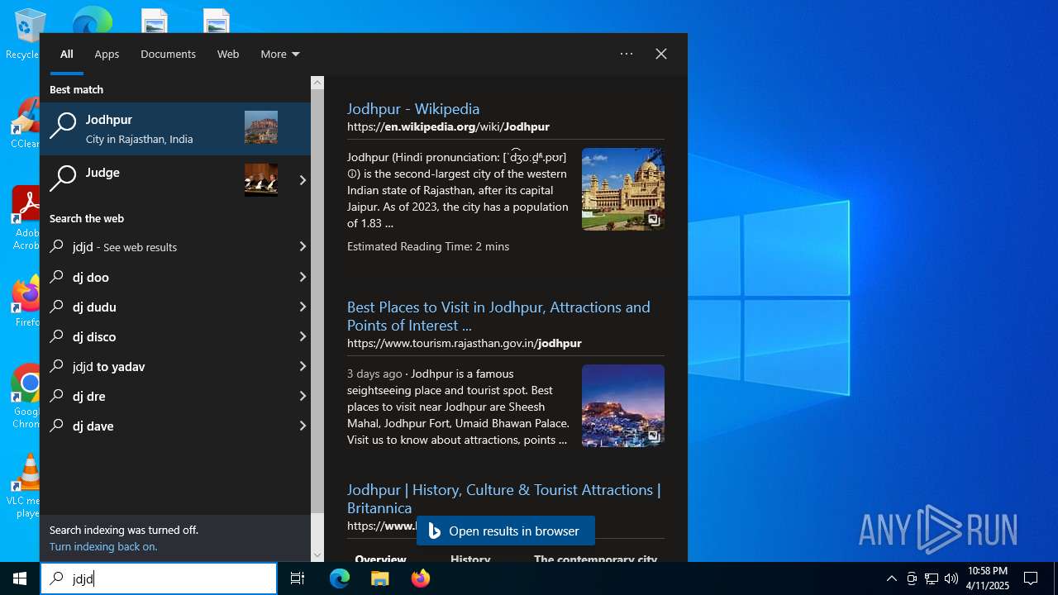Switch to the Documents search tab
Screen dimensions: 1058x595
(168, 54)
